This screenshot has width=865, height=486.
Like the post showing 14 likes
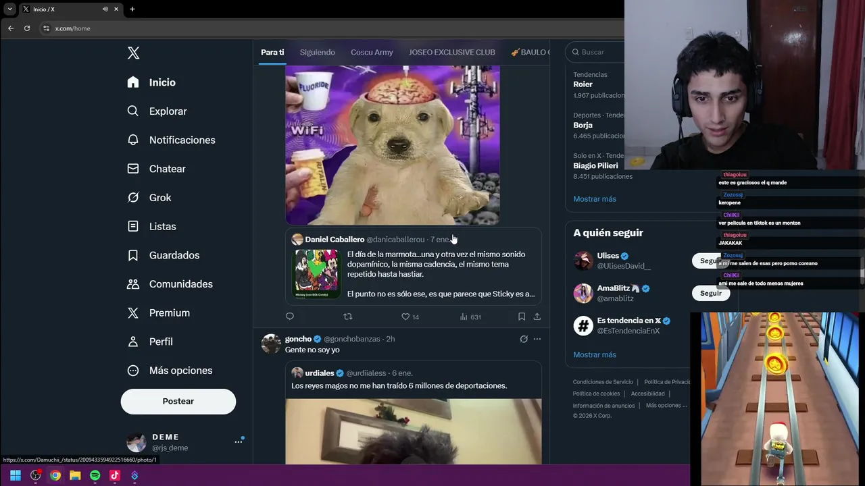(x=410, y=317)
